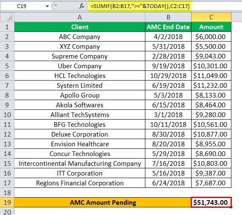
Task: Click the amount $8,690.00
Action: point(211,154)
